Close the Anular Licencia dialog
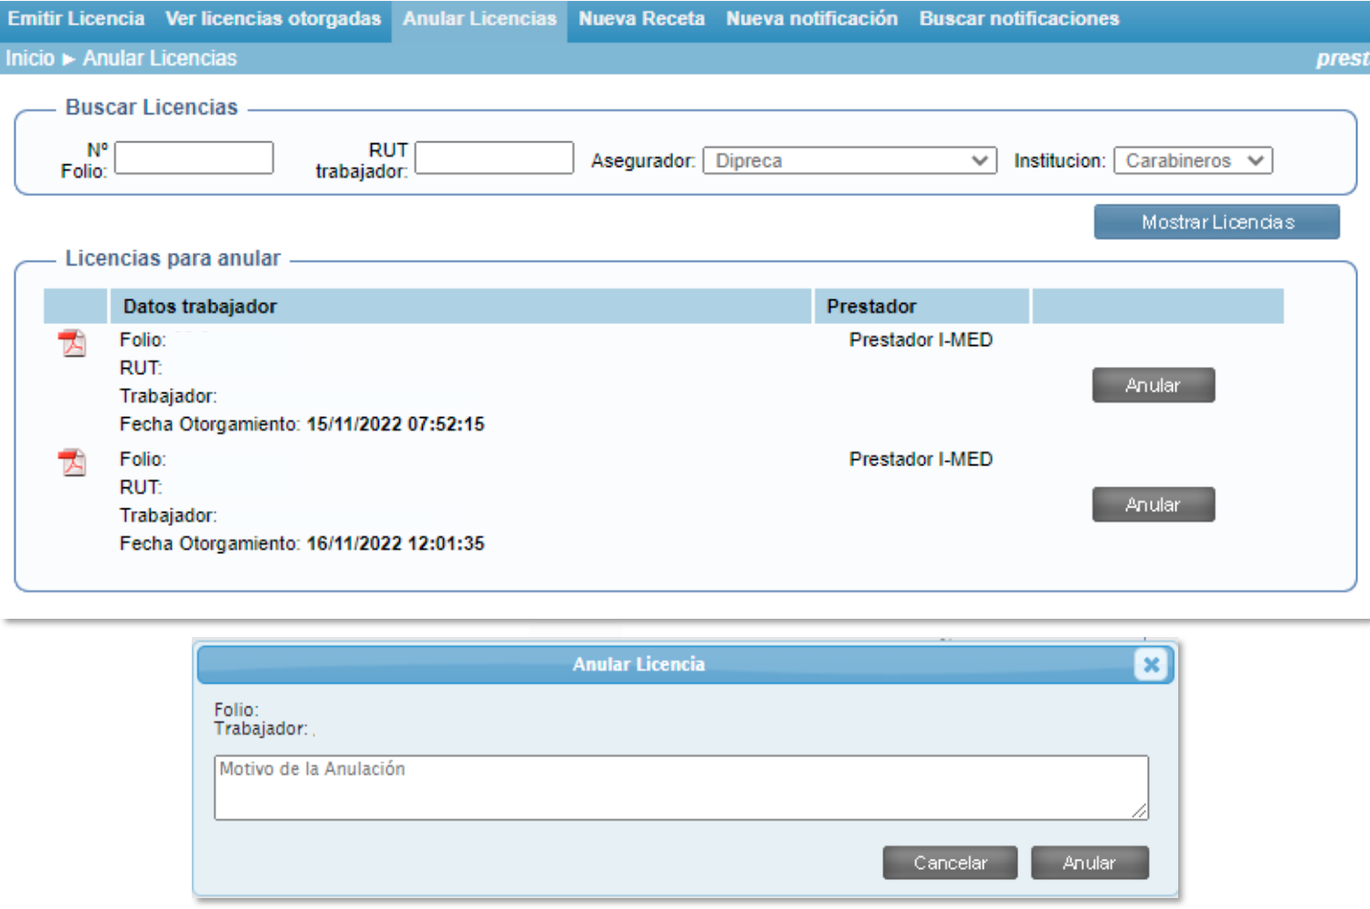The height and width of the screenshot is (909, 1370). pyautogui.click(x=1151, y=664)
